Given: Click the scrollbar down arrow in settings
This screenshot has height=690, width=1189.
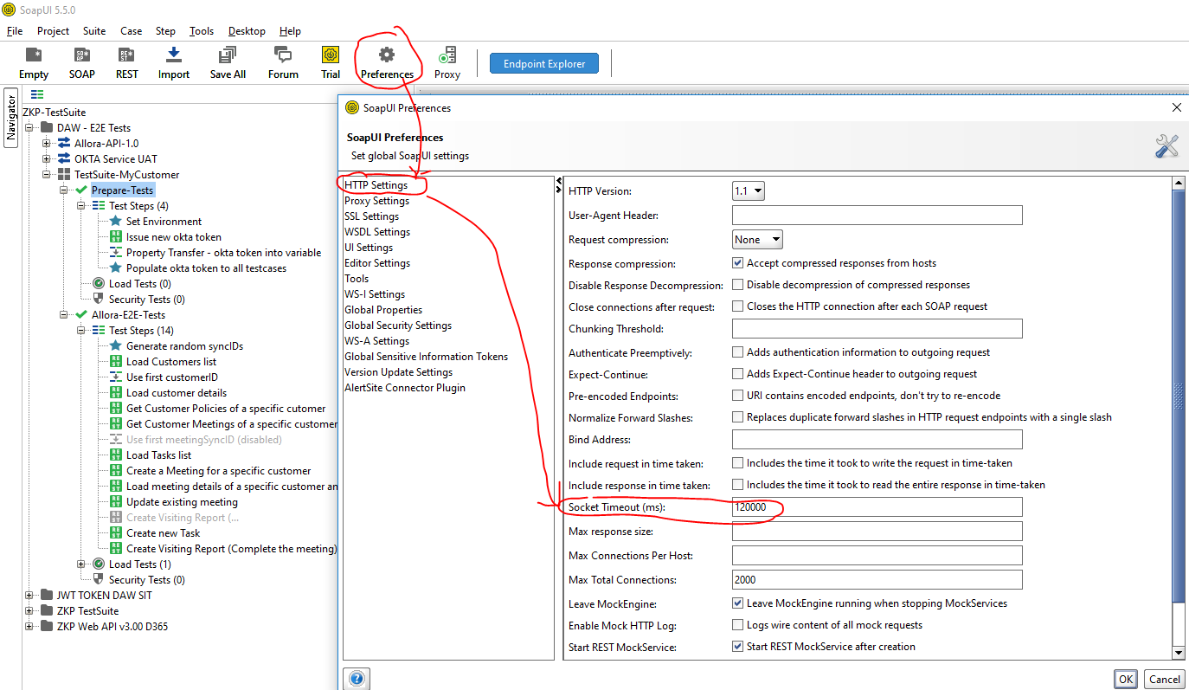Looking at the screenshot, I should [x=1178, y=653].
